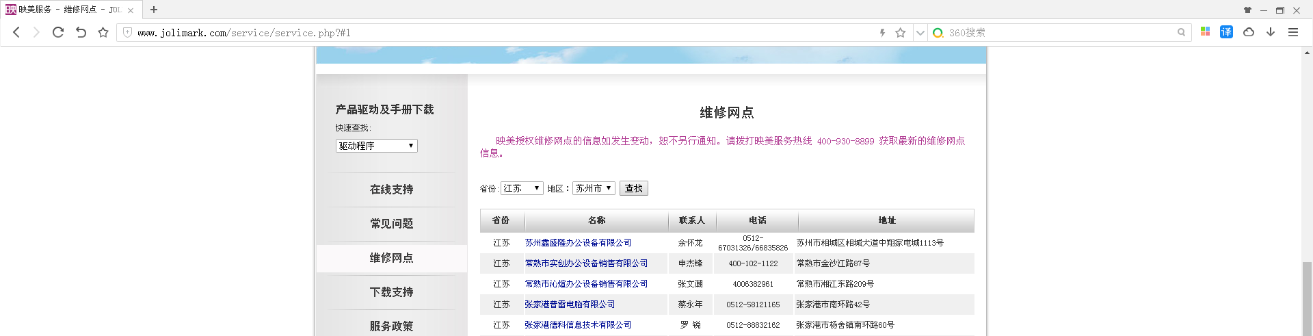Click phone number 4006382961
This screenshot has height=336, width=1313.
tap(753, 284)
